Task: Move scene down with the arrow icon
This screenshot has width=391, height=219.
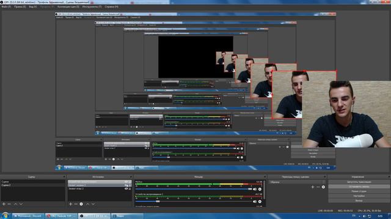Action: pos(21,204)
